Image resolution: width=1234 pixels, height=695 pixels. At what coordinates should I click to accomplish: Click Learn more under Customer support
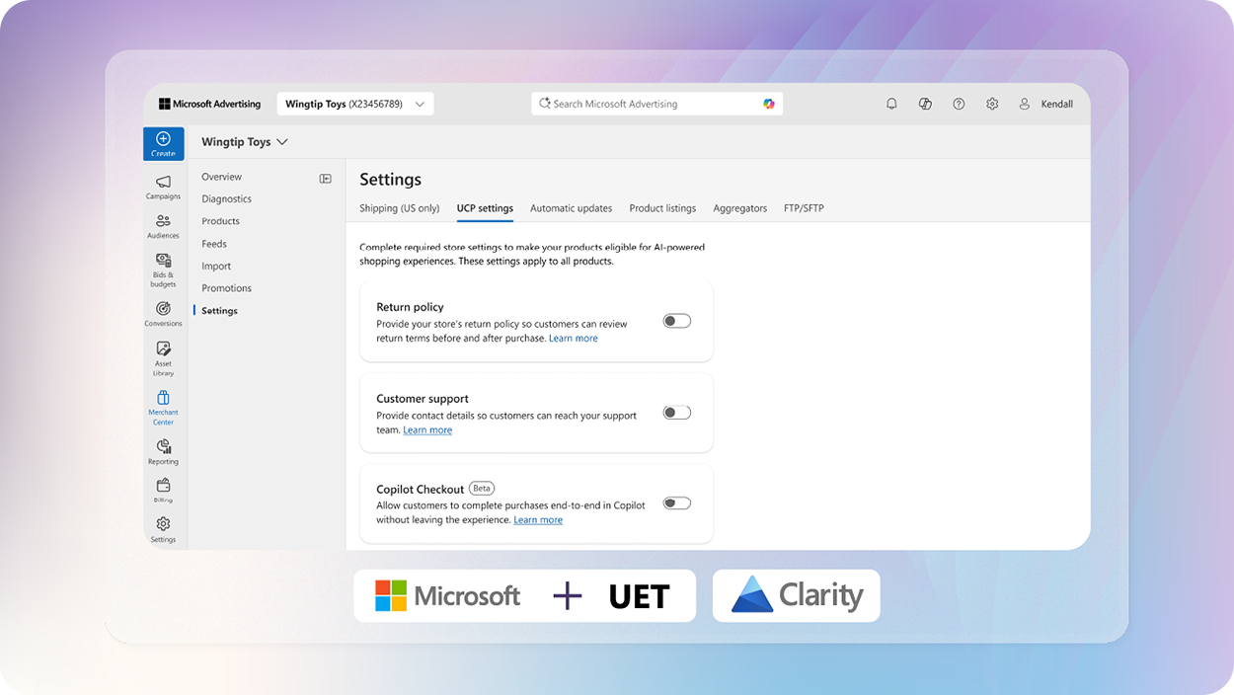(427, 430)
